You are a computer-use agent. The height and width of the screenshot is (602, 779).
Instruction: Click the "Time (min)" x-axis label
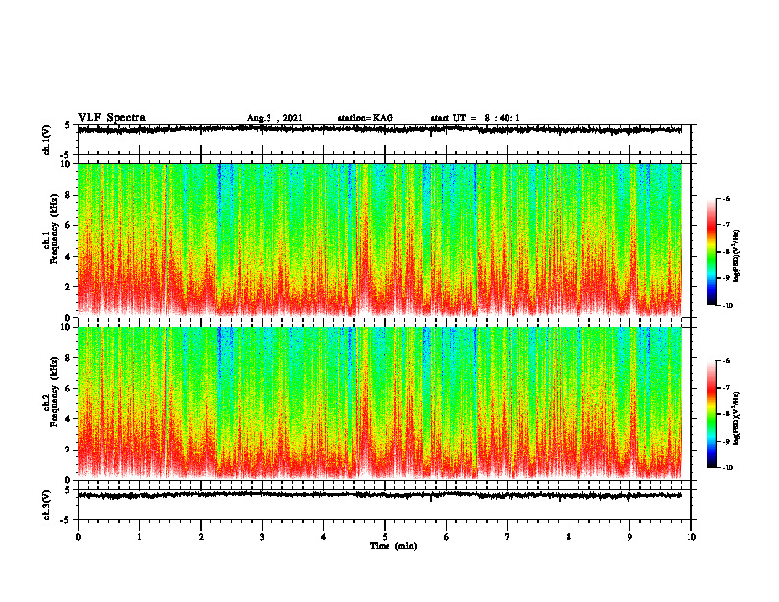click(393, 546)
